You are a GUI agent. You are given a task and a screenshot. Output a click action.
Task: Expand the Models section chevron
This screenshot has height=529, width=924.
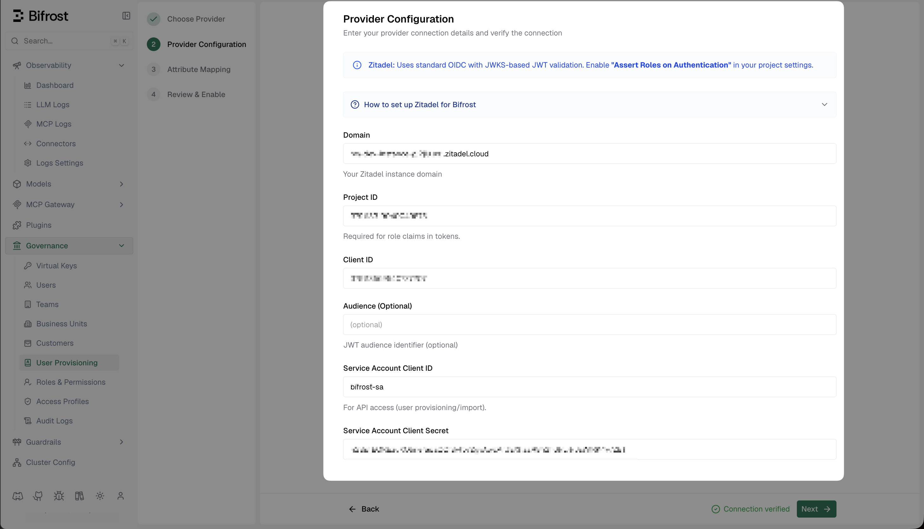[x=121, y=184]
